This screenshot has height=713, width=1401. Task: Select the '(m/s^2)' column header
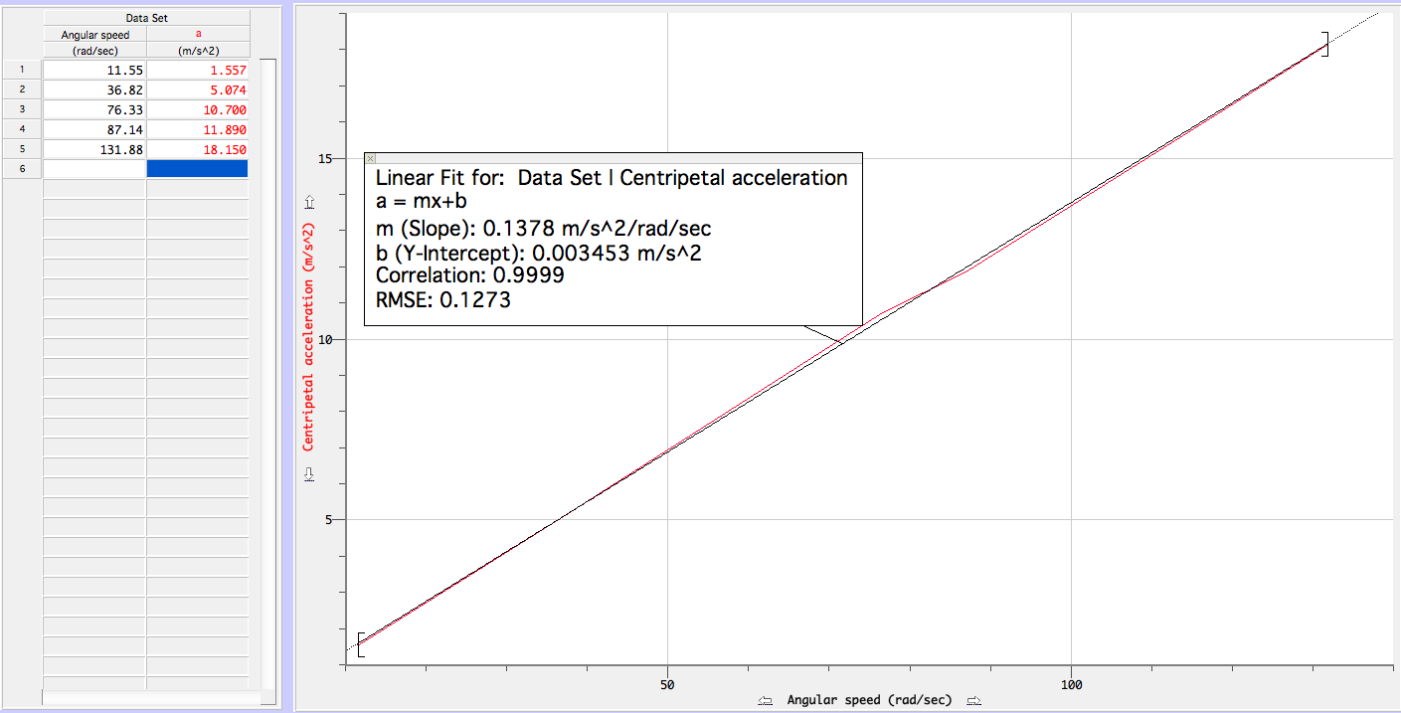point(198,50)
